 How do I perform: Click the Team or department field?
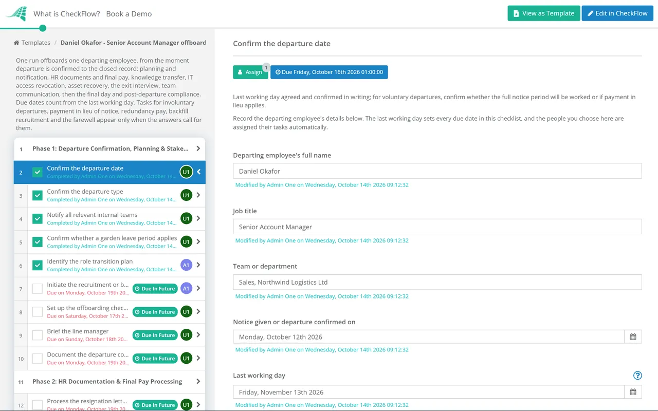tap(437, 282)
